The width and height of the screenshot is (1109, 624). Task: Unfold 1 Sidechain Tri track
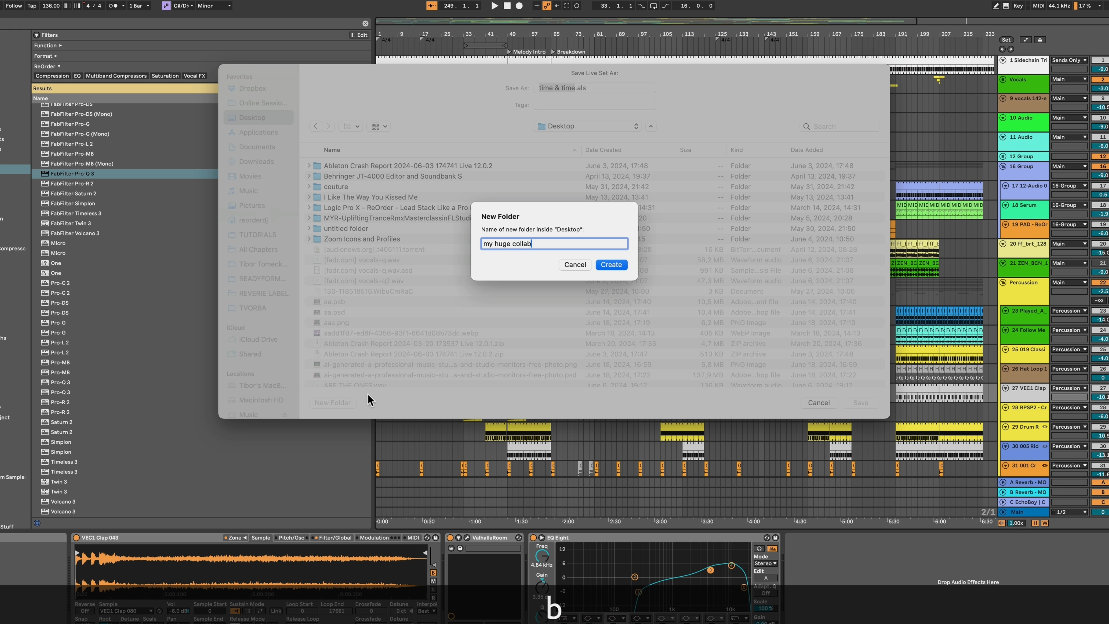point(1003,60)
